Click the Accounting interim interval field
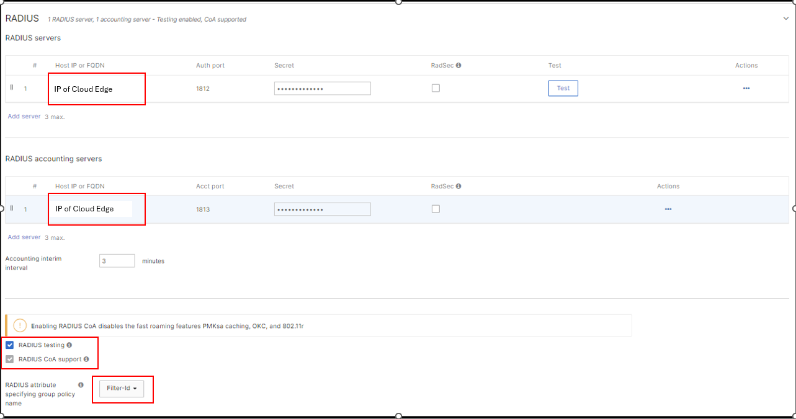Screen dimensions: 796x419 [x=117, y=261]
